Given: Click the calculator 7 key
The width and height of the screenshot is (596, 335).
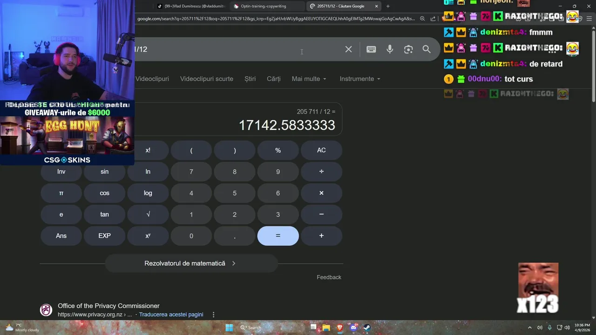Looking at the screenshot, I should click(x=191, y=172).
